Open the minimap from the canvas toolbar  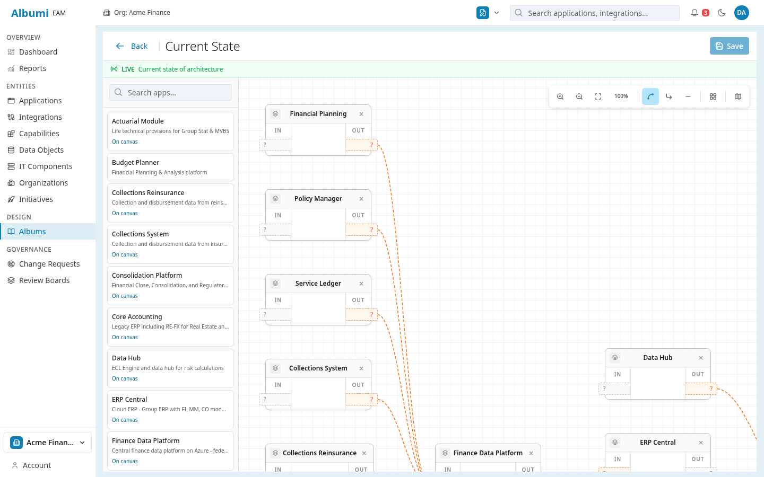coord(737,96)
